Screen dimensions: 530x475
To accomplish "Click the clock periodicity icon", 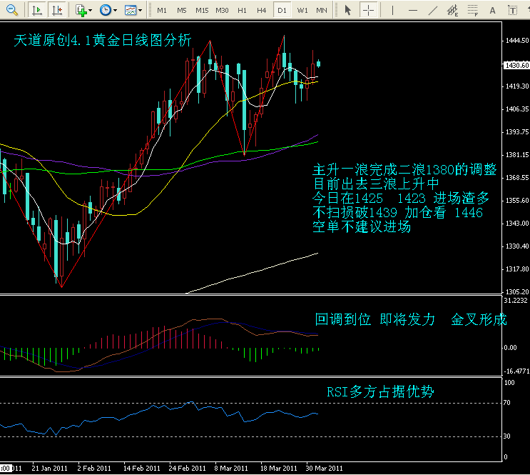I will pyautogui.click(x=106, y=10).
